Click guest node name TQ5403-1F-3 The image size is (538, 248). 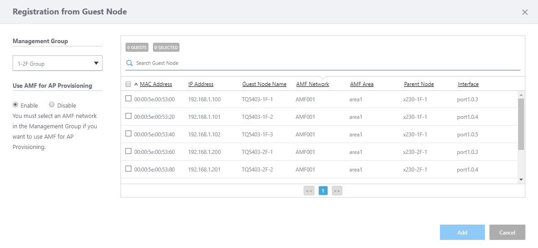(x=257, y=135)
